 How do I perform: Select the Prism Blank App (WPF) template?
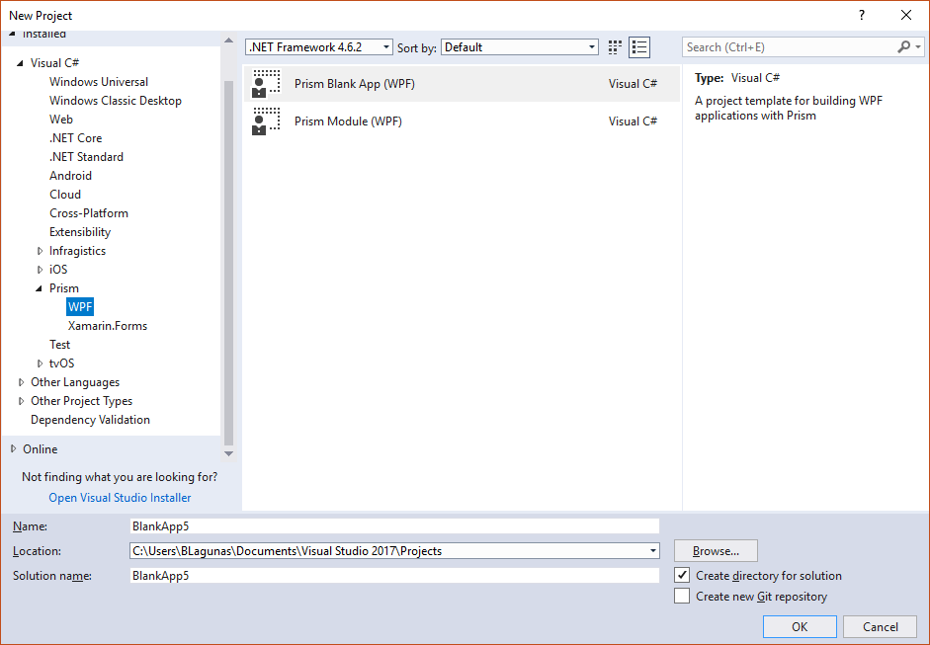coord(462,84)
